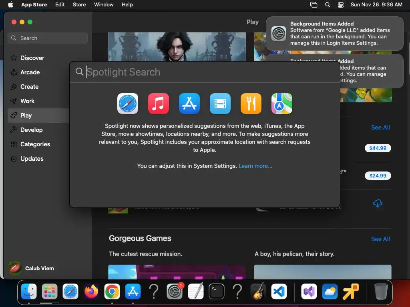Open Safari from Spotlight suggestions
This screenshot has height=307, width=410.
click(x=128, y=104)
